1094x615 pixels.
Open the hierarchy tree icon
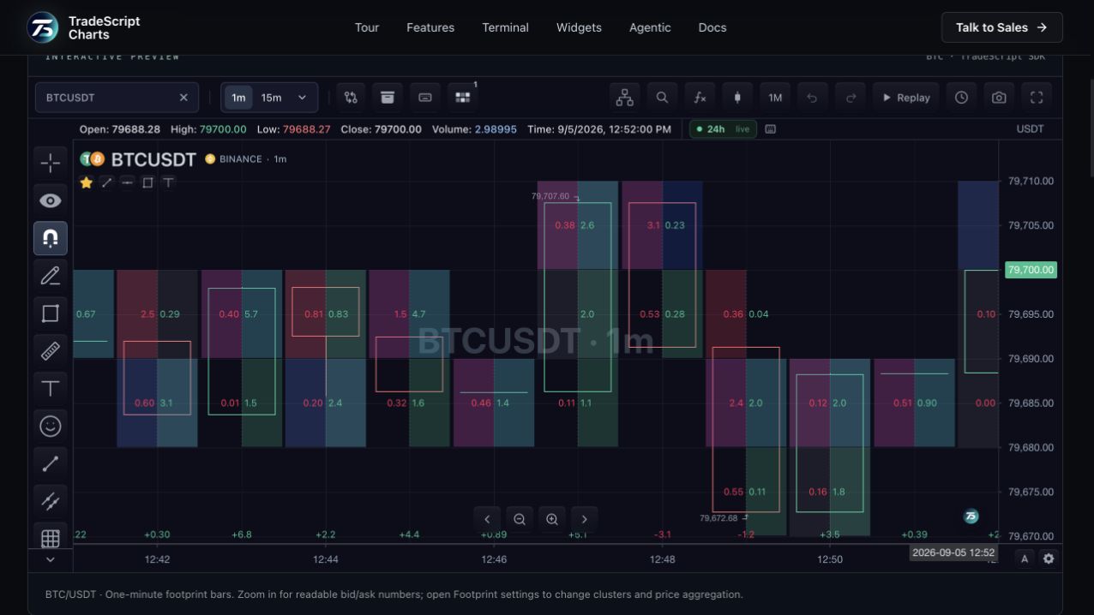tap(625, 98)
